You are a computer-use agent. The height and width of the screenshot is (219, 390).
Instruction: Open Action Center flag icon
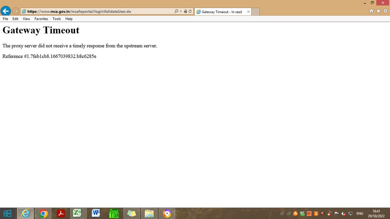click(x=337, y=213)
